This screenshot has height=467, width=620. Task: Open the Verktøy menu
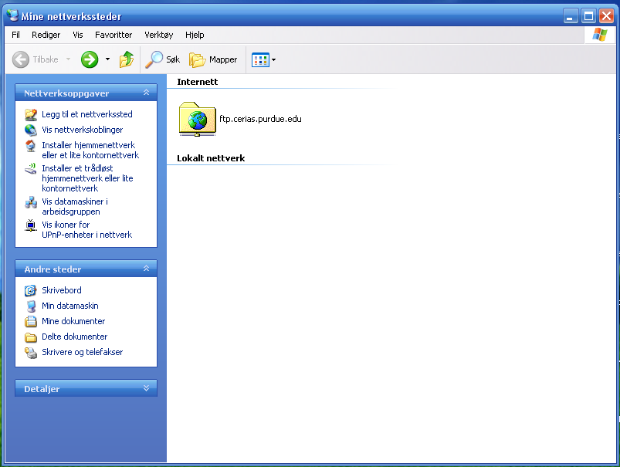[158, 35]
